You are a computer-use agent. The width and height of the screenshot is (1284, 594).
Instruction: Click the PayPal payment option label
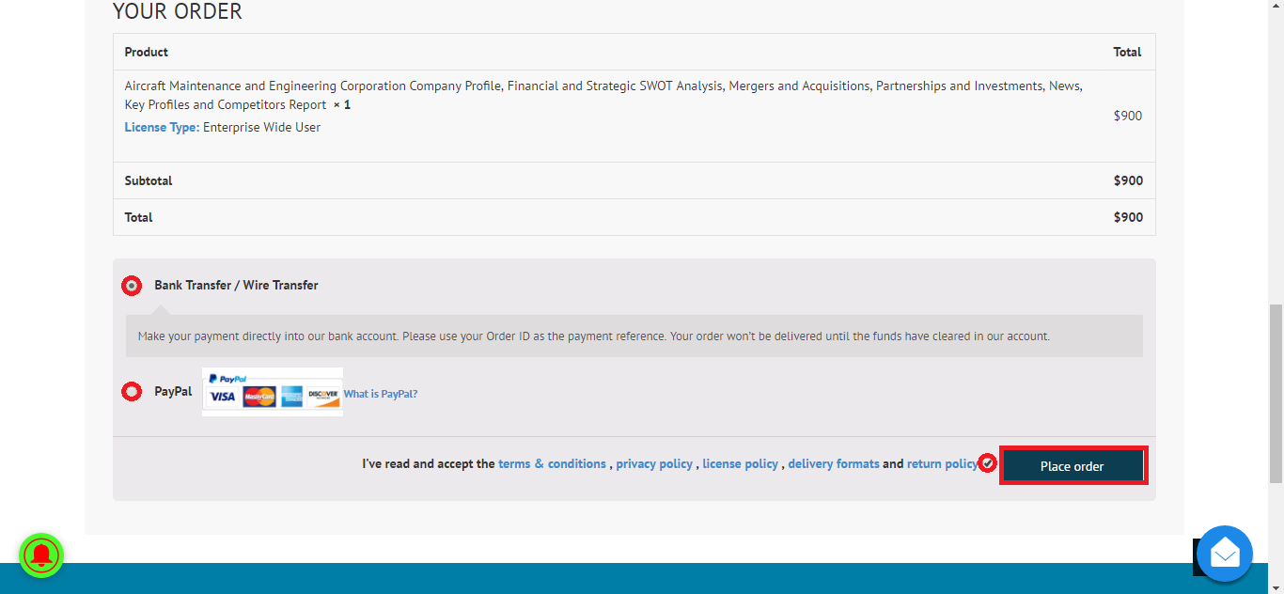pyautogui.click(x=173, y=392)
